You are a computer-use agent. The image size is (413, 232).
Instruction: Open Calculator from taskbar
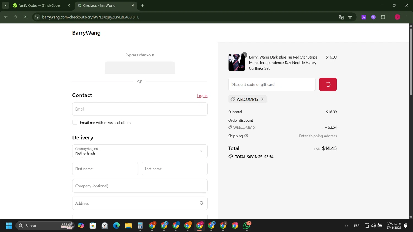point(140,226)
